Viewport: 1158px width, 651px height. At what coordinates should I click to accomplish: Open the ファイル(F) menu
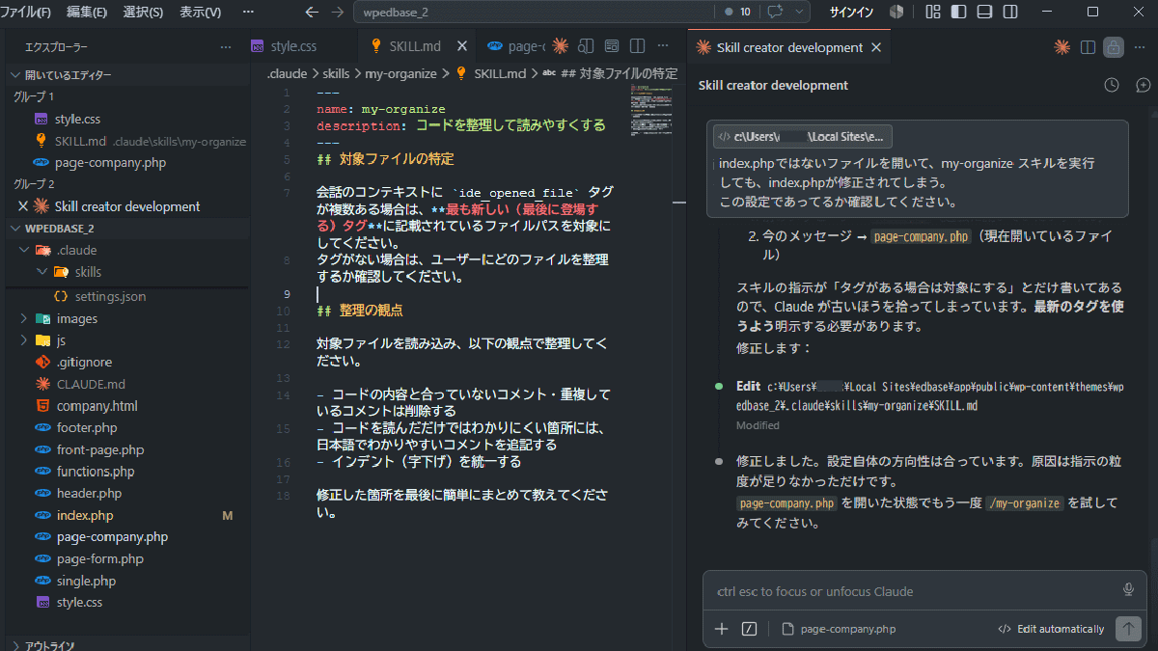click(26, 13)
